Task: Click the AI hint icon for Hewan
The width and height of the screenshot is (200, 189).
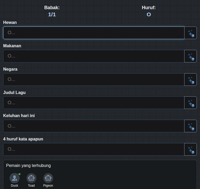Action: tap(191, 33)
